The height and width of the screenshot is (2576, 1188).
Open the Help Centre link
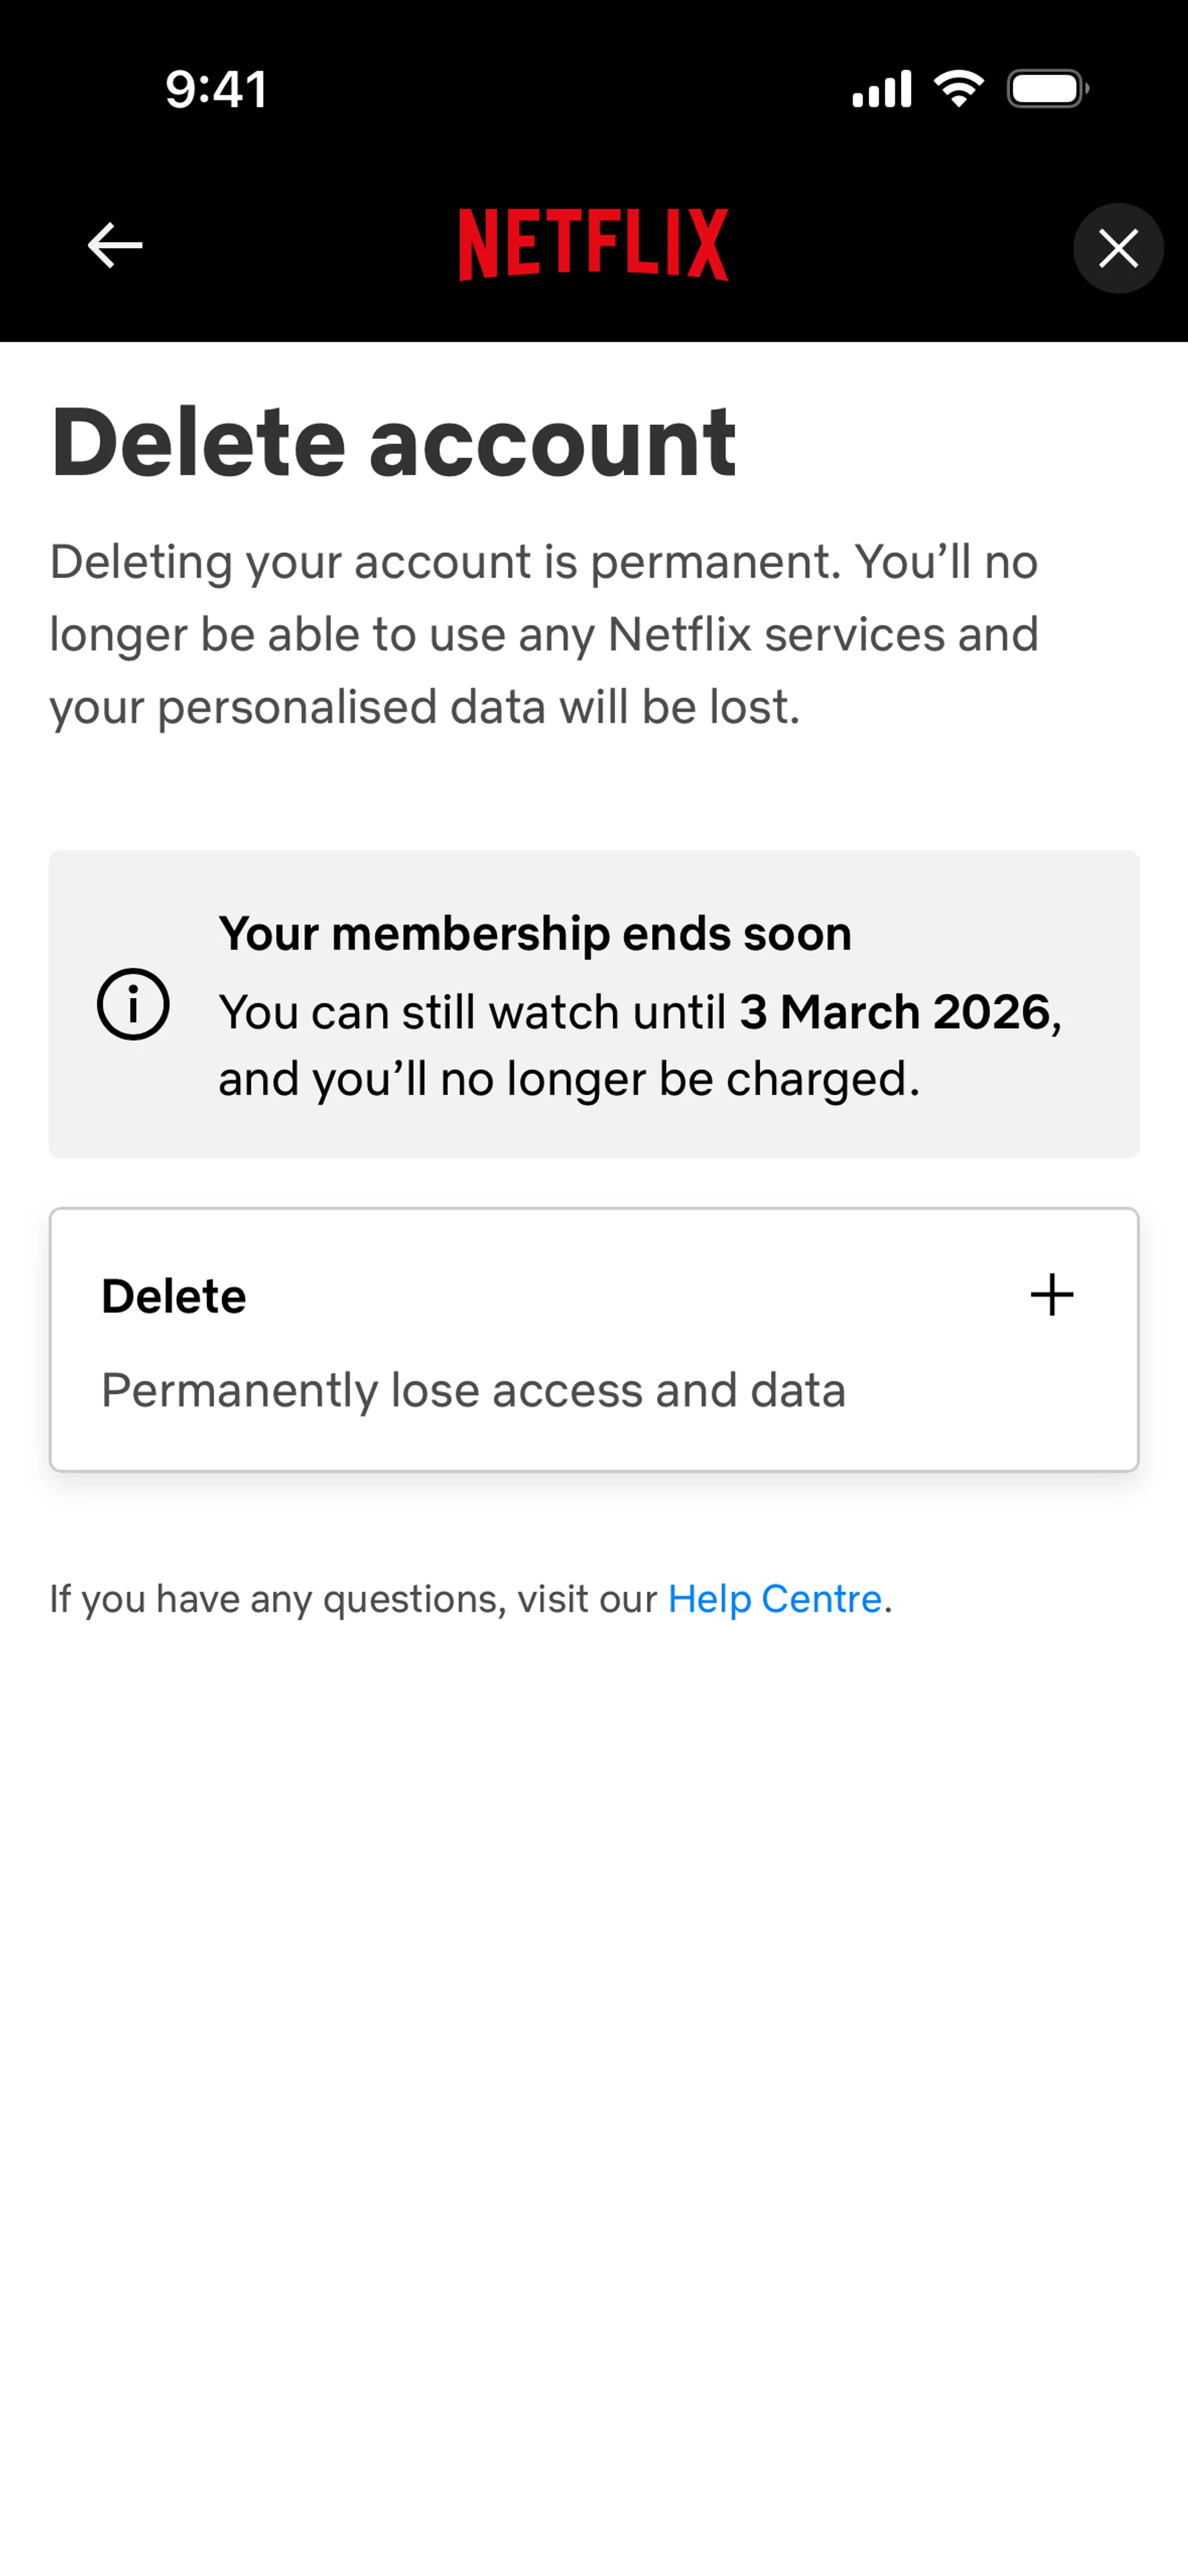775,1599
